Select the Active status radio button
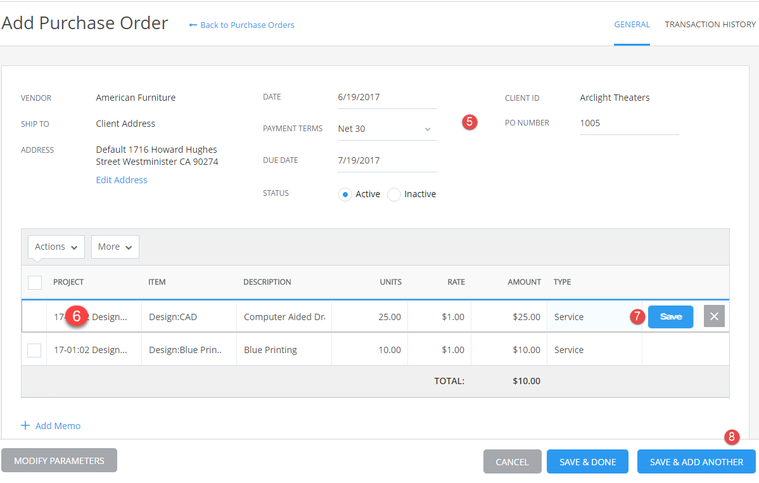 coord(345,194)
